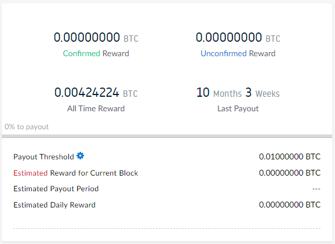Viewport: 335px width, 244px height.
Task: Click the payout progress bar
Action: 167,136
